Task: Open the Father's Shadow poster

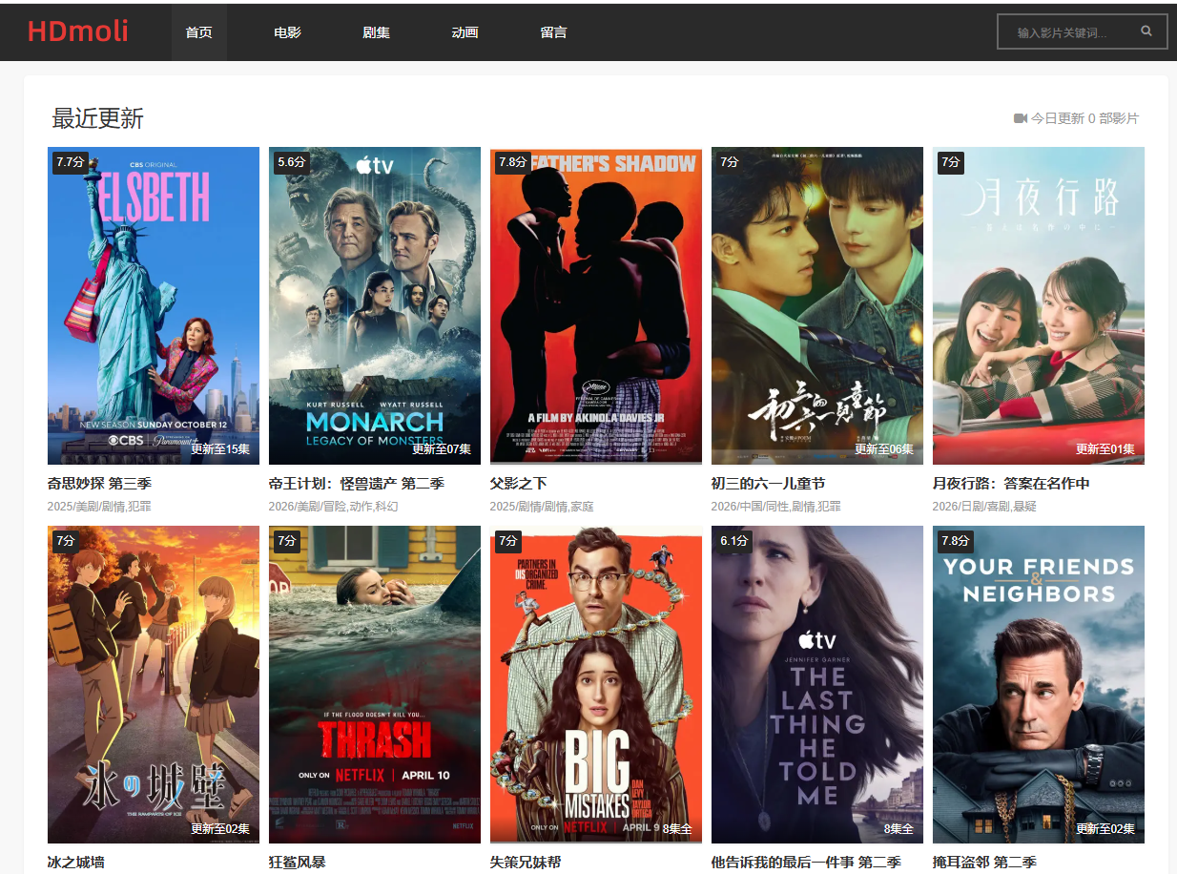Action: coord(596,305)
